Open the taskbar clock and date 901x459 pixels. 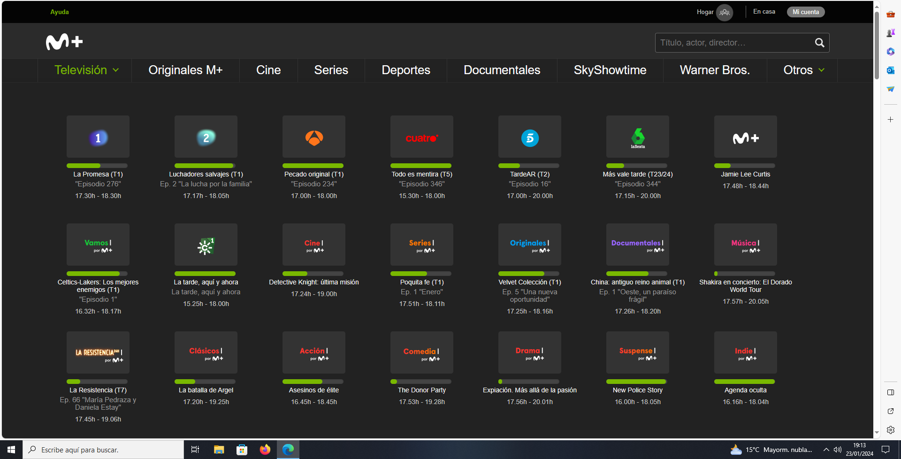point(860,450)
